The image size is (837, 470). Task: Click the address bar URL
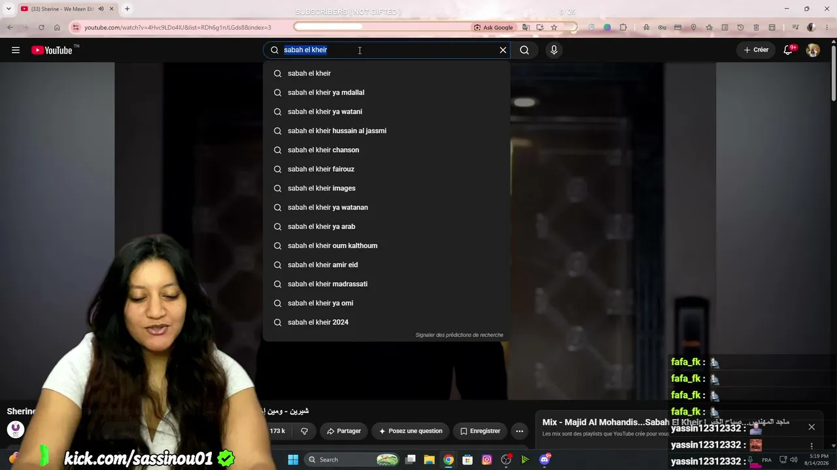178,27
